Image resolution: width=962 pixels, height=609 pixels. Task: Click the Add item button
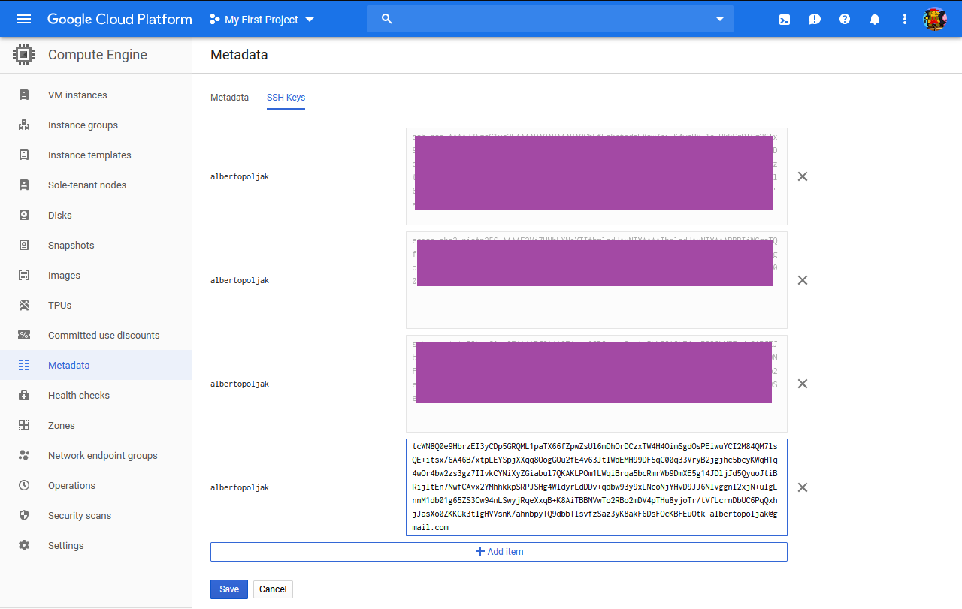(499, 552)
